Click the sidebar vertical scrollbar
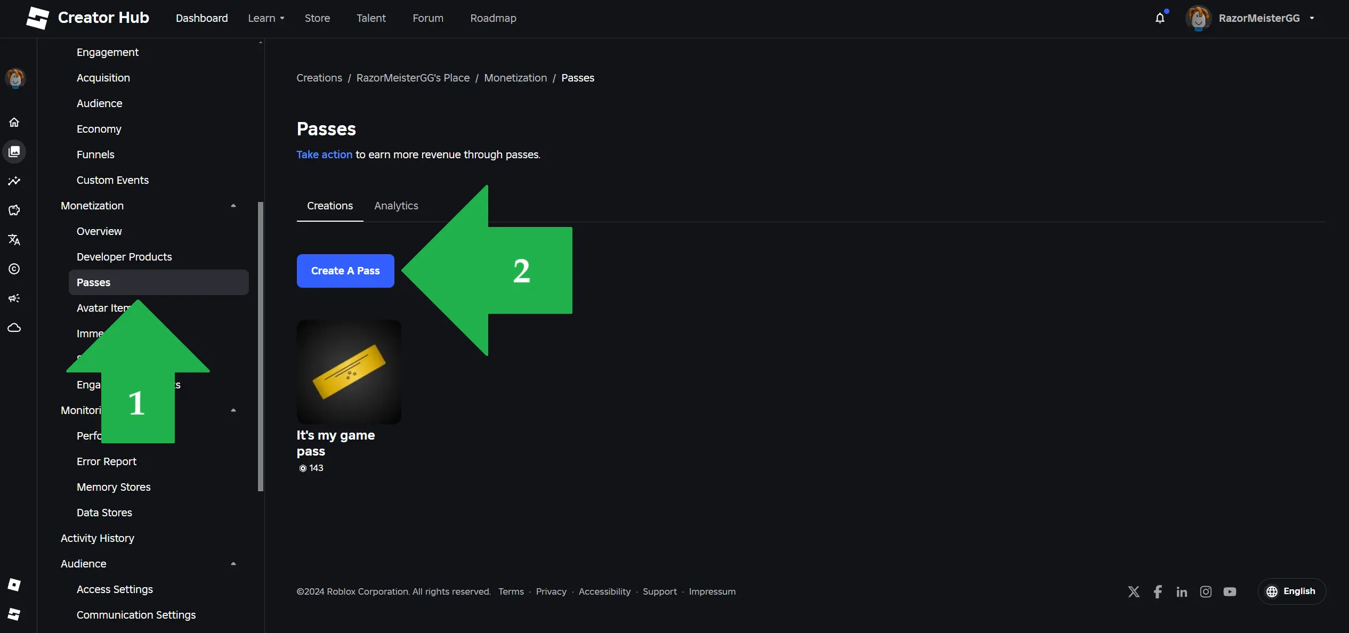The width and height of the screenshot is (1349, 633). tap(261, 346)
